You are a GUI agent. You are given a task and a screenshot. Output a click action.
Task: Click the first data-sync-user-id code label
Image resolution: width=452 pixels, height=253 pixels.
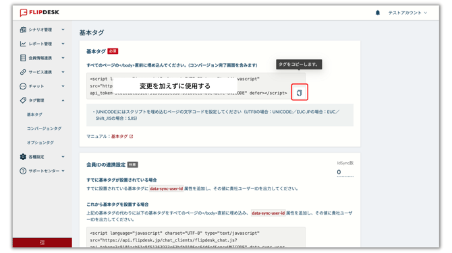coord(167,188)
